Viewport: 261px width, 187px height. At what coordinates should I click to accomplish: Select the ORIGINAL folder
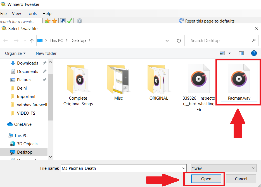pyautogui.click(x=159, y=83)
